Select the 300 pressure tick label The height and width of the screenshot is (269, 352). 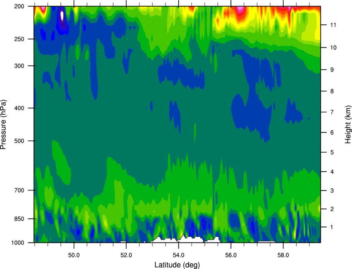pyautogui.click(x=19, y=66)
